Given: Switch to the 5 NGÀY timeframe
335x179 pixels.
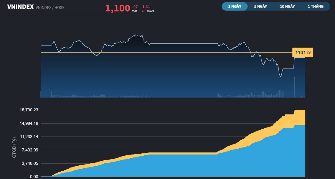Looking at the screenshot, I should tap(260, 6).
